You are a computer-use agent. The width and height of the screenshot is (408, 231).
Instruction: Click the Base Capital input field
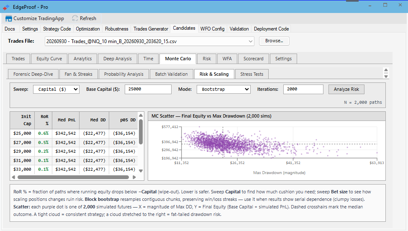pyautogui.click(x=148, y=89)
